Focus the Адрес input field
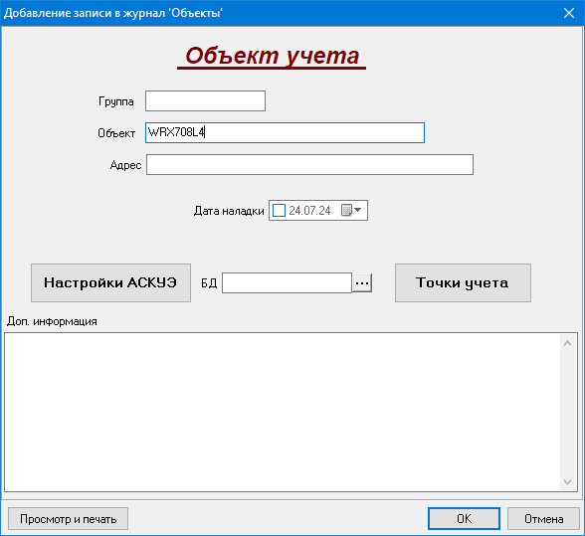Image resolution: width=585 pixels, height=536 pixels. pyautogui.click(x=309, y=164)
